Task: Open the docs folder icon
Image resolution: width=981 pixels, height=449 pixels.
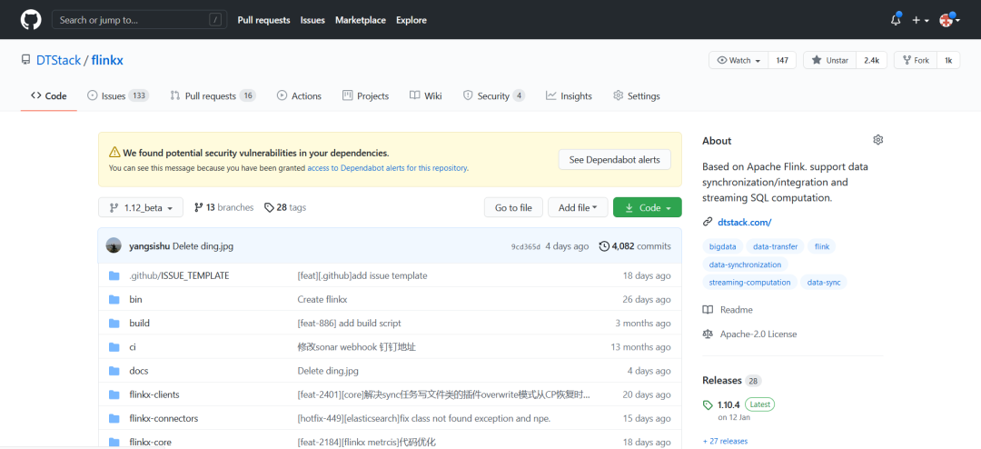Action: [x=114, y=371]
